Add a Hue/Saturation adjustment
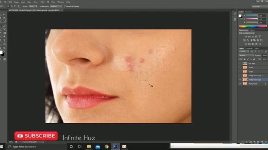268x150 pixels. point(244,40)
